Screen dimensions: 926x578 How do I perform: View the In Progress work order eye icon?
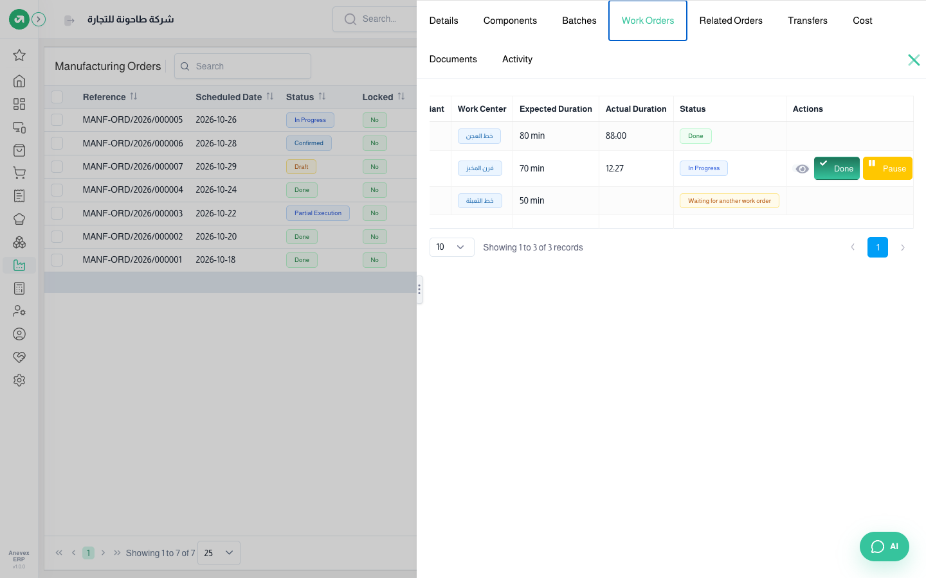(x=802, y=169)
